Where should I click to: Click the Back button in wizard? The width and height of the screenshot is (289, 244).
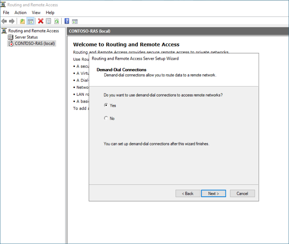[x=188, y=193]
